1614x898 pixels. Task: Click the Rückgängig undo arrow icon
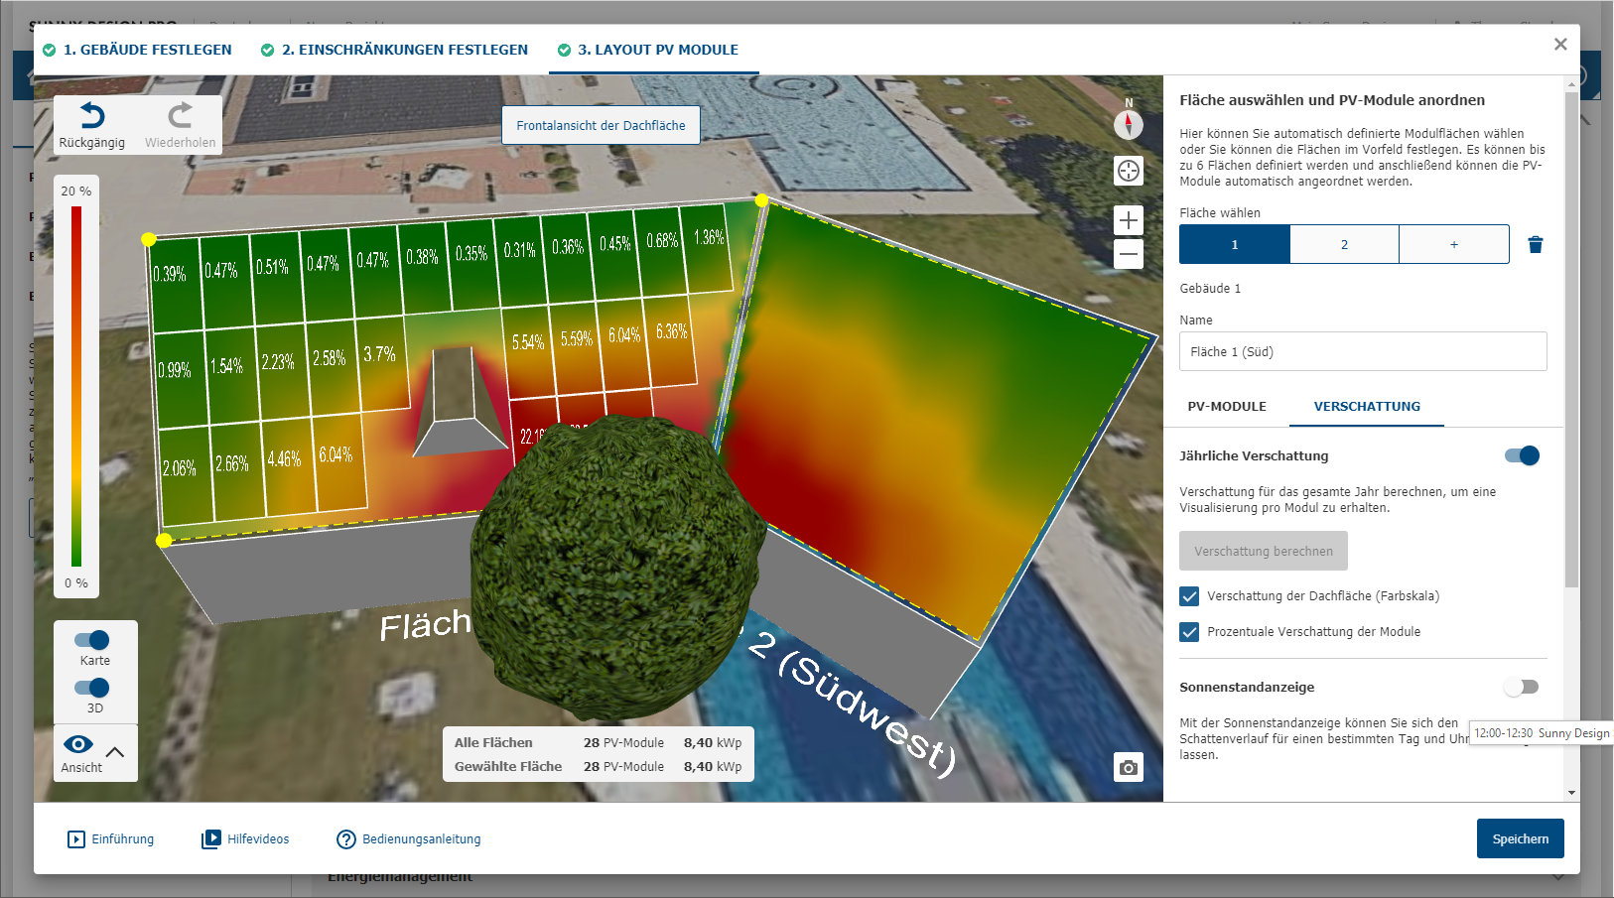[x=92, y=116]
